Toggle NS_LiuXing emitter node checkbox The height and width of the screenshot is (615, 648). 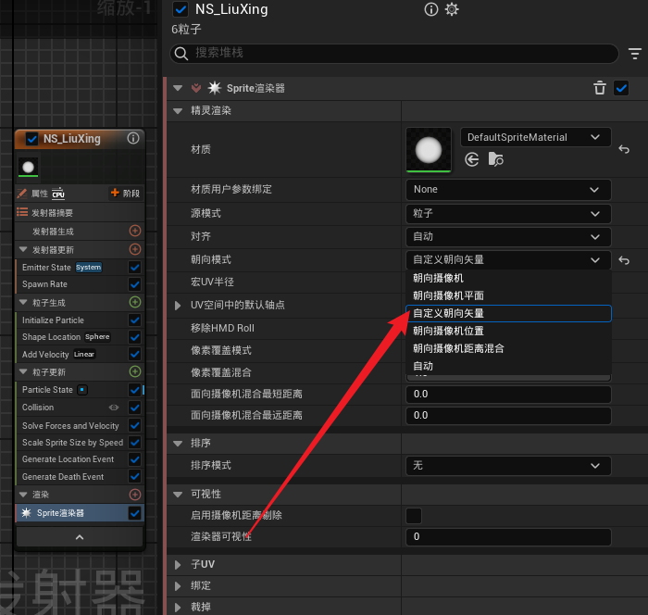point(32,139)
